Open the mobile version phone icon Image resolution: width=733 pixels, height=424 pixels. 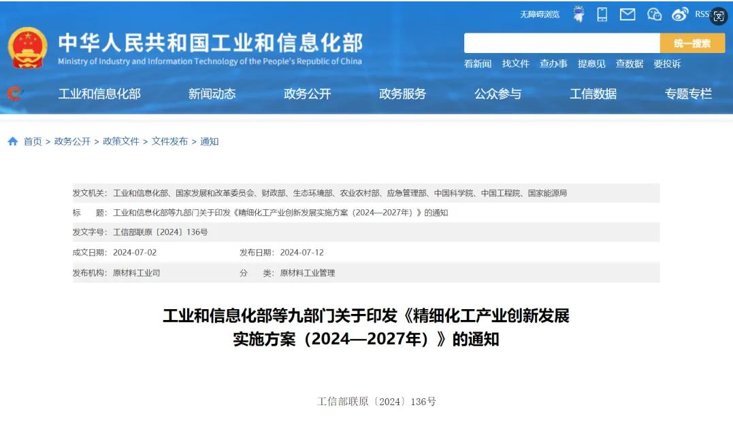(602, 14)
